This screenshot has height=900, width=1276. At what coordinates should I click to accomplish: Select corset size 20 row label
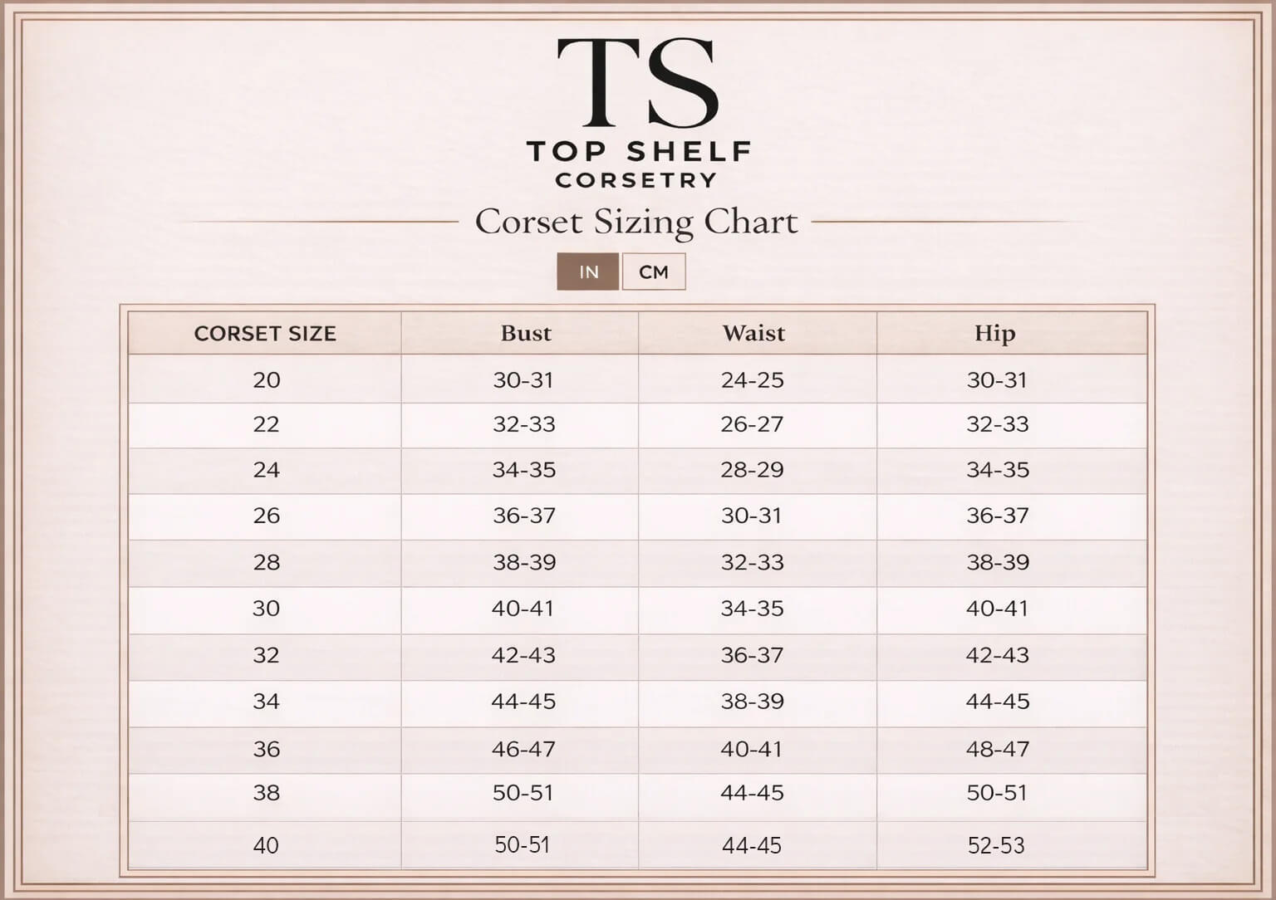267,380
